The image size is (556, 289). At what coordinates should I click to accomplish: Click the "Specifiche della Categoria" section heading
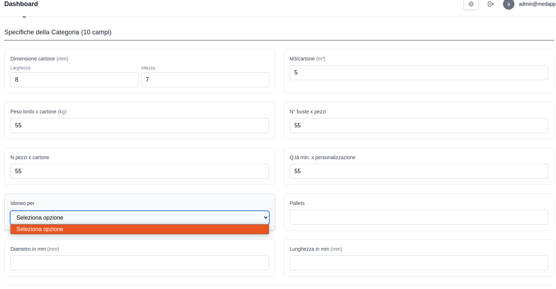coord(58,32)
